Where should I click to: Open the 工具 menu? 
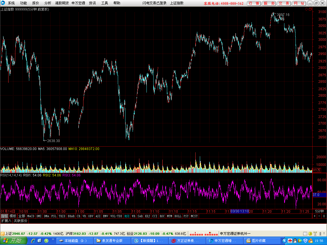(105, 3)
